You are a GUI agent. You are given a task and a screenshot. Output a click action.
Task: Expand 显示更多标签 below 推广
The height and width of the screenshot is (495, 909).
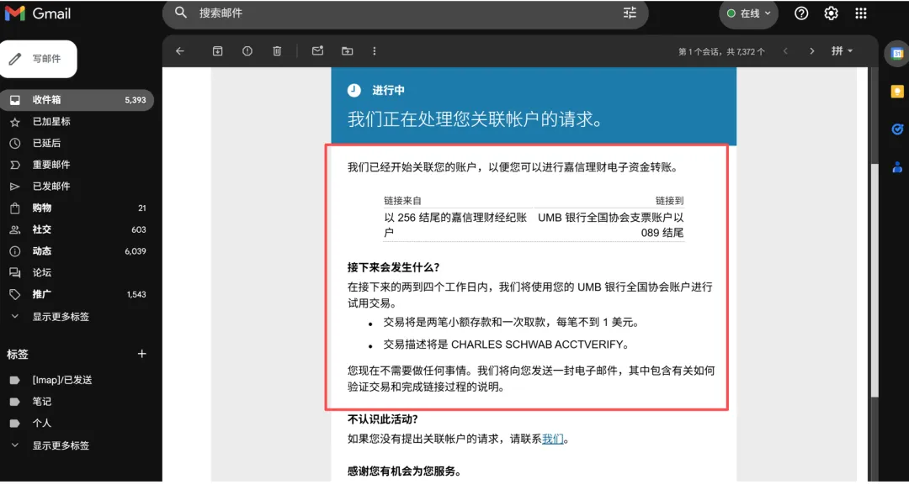coord(61,317)
